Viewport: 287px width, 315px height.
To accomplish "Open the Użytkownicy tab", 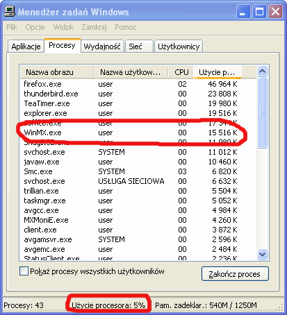I will pos(179,46).
